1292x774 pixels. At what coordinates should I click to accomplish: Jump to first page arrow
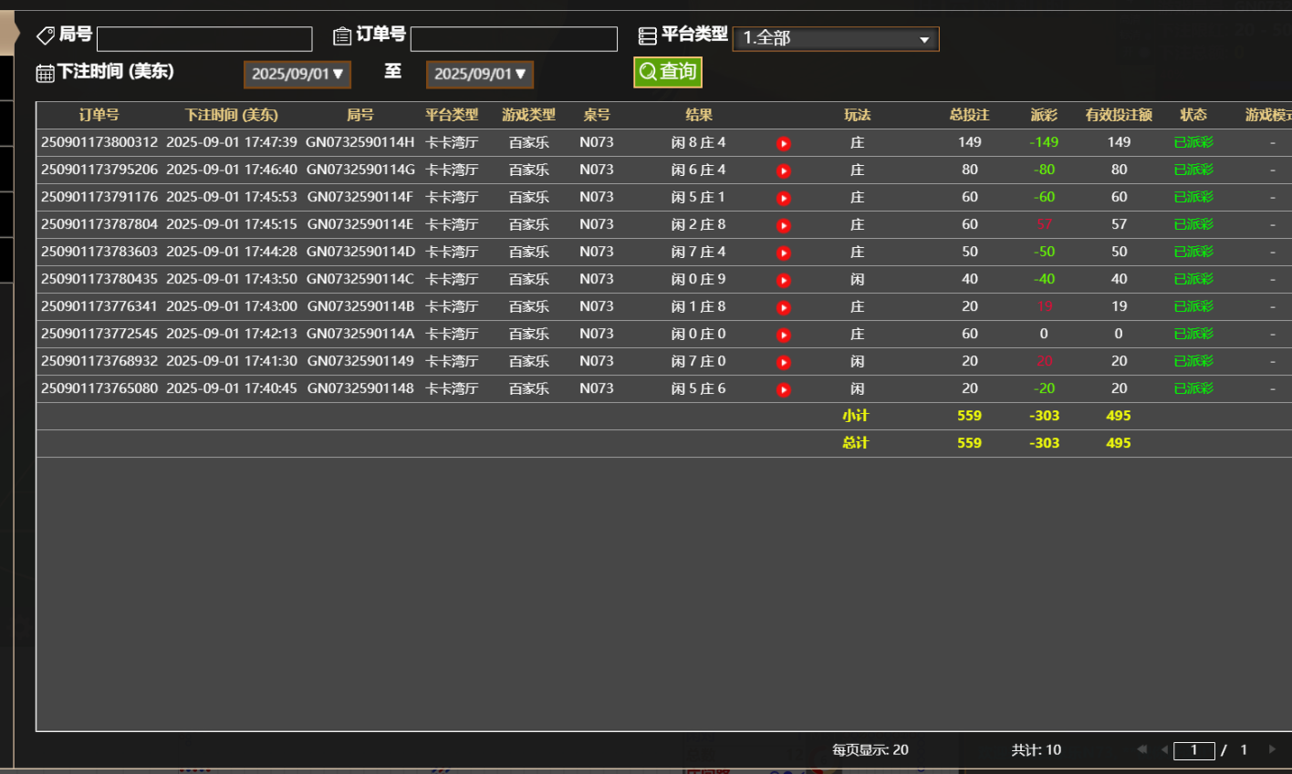[x=1141, y=749]
